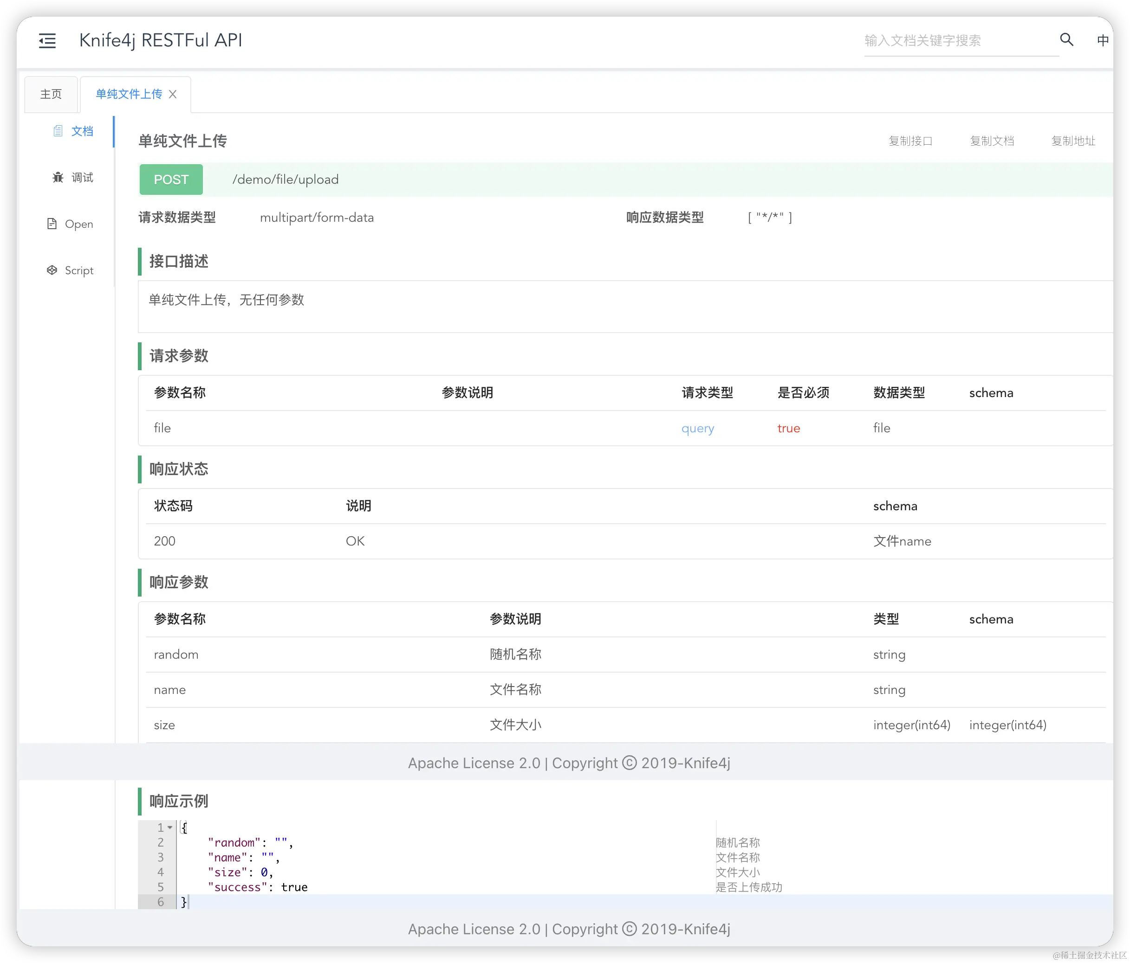Open the 文档 document view icon
This screenshot has width=1130, height=963.
pyautogui.click(x=58, y=131)
